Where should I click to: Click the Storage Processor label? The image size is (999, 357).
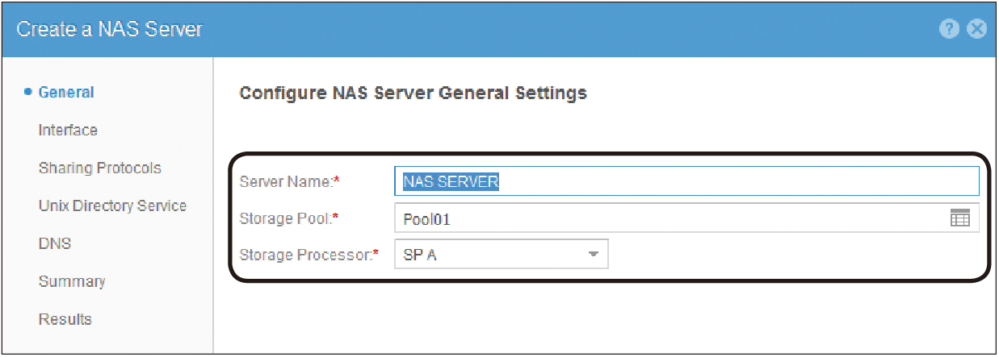[309, 255]
